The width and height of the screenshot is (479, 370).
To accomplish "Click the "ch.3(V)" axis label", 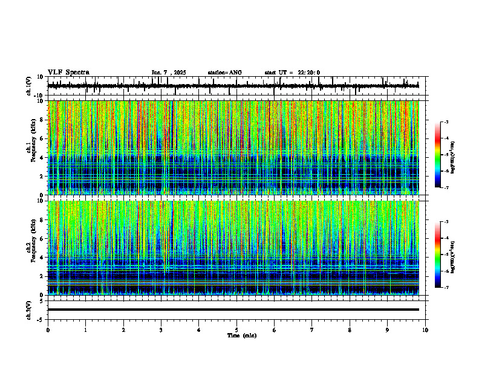I will (x=28, y=310).
